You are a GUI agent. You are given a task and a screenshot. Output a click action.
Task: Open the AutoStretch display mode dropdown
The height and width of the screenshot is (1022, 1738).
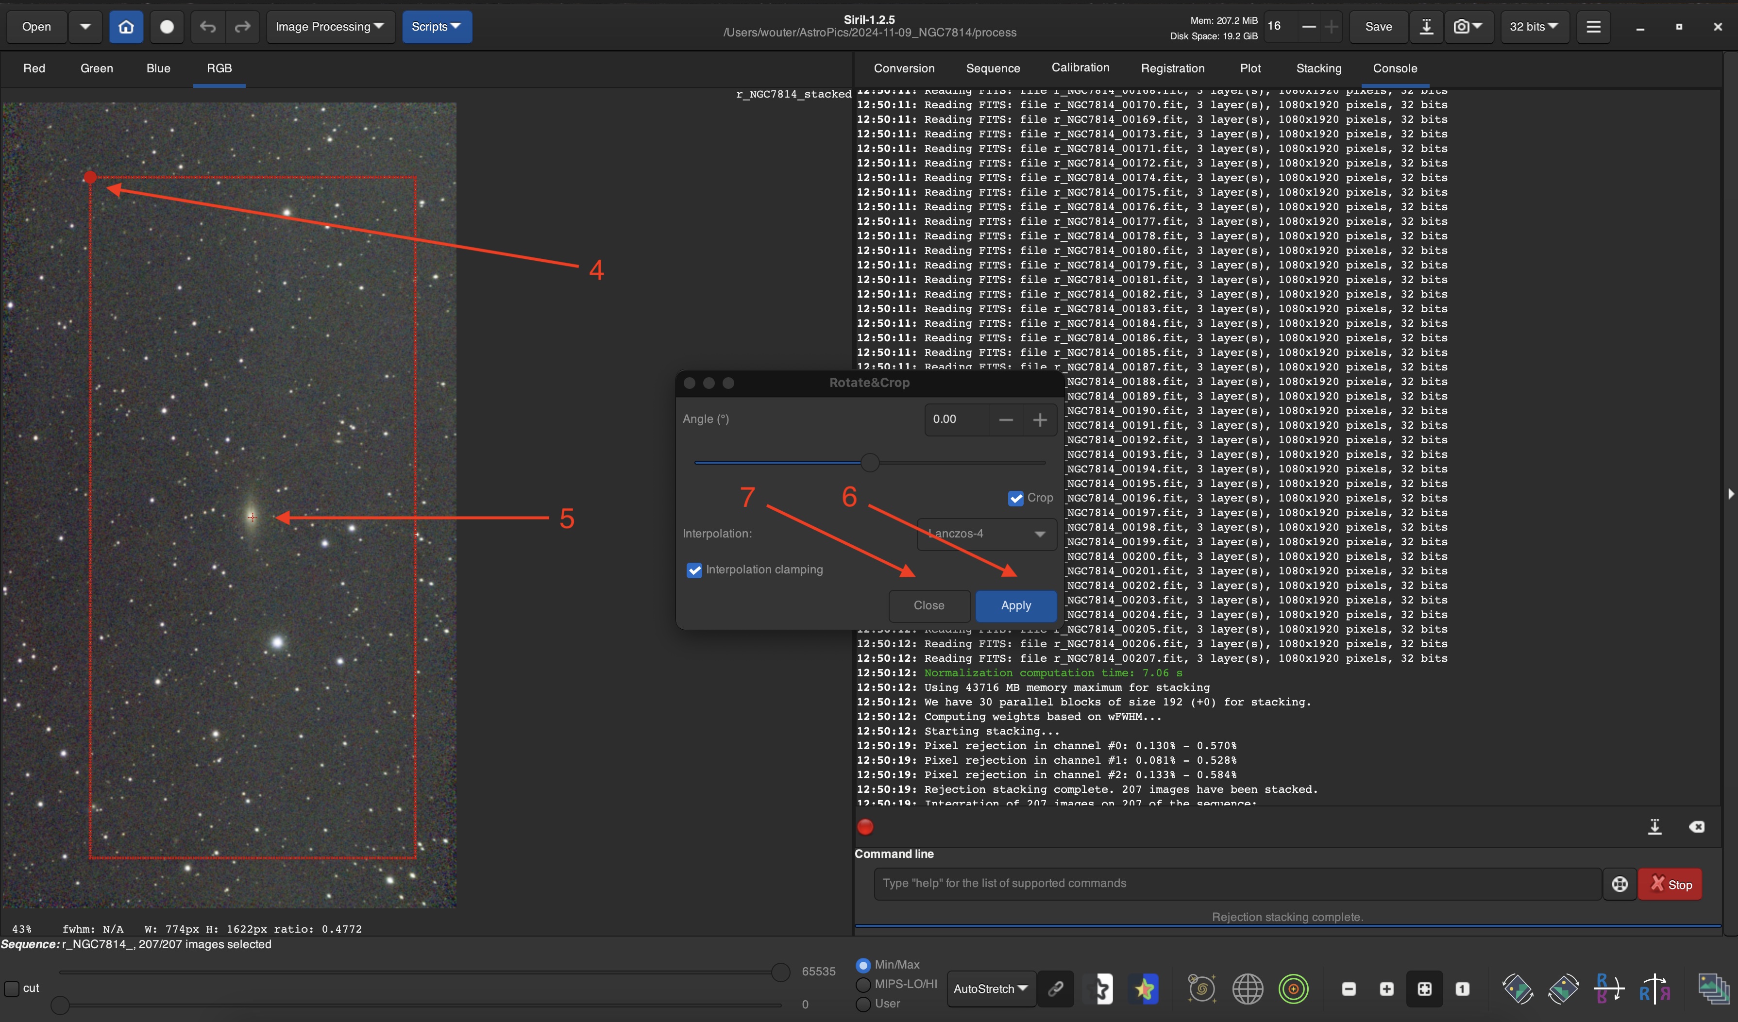point(990,989)
